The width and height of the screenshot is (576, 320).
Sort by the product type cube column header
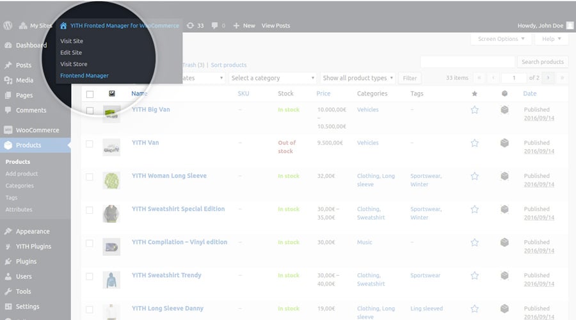504,93
